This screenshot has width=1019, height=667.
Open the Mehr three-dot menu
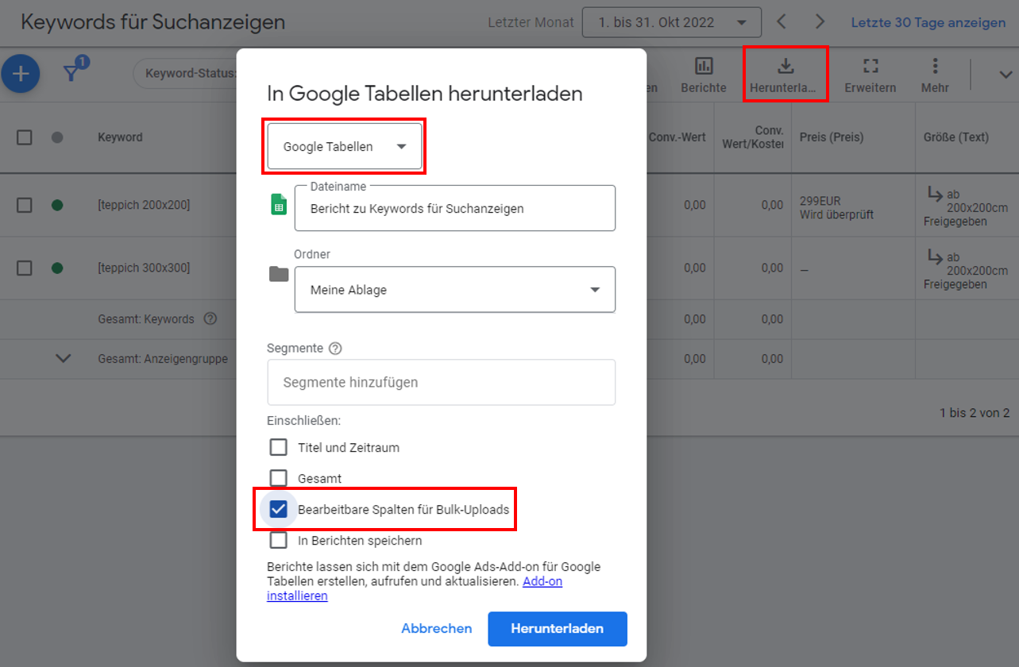935,67
